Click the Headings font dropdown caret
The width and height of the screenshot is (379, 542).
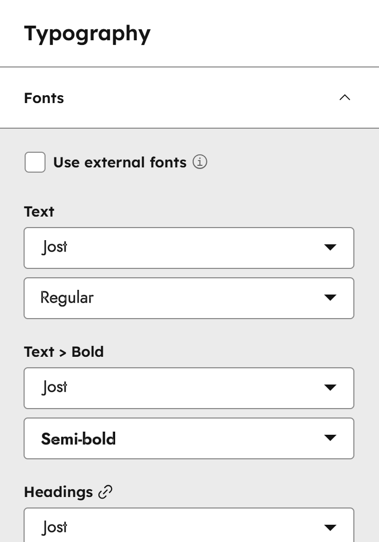tap(330, 527)
